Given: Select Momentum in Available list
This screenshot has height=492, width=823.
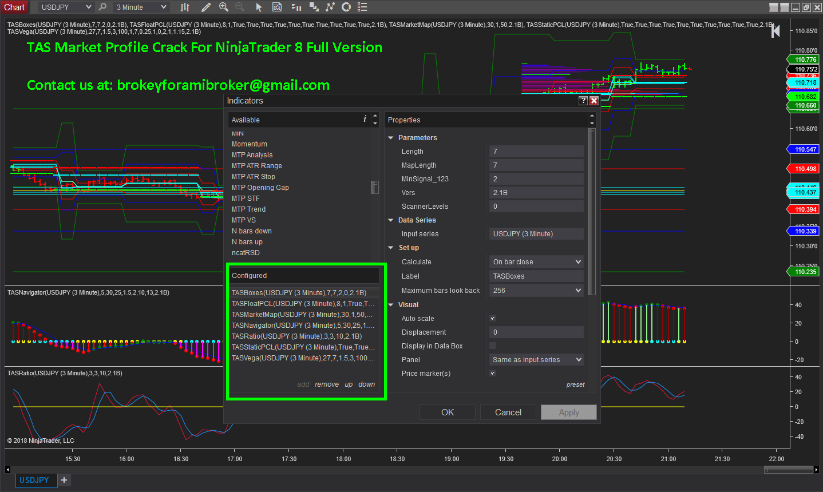Looking at the screenshot, I should pos(300,144).
